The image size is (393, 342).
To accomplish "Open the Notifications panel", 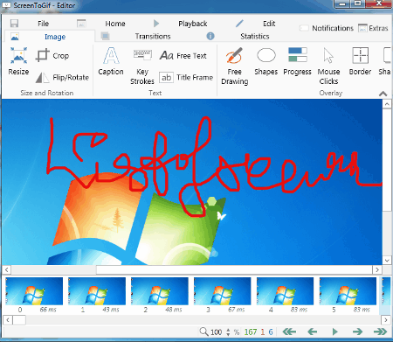I will click(327, 28).
